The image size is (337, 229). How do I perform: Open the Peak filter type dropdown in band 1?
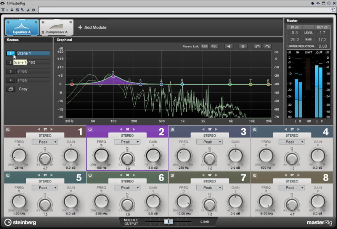pos(45,142)
